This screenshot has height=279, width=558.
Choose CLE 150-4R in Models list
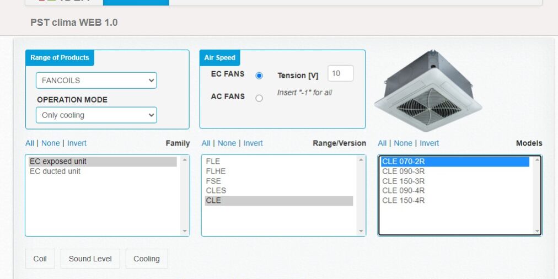pyautogui.click(x=403, y=201)
